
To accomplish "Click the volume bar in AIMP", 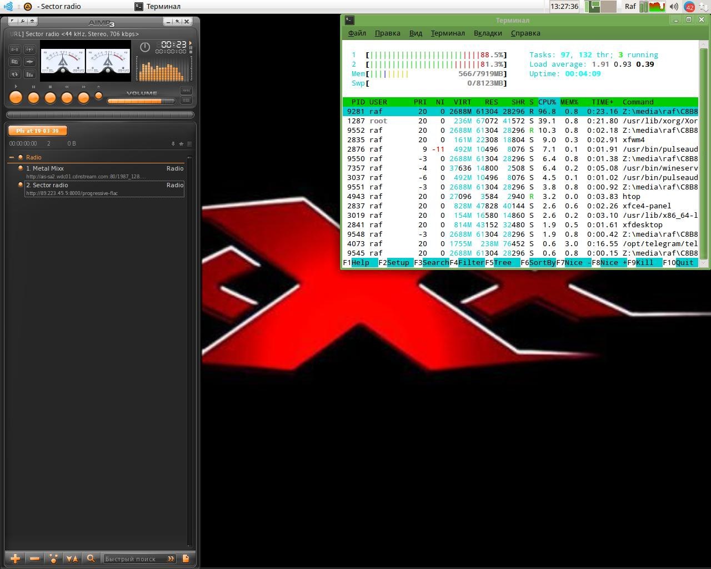I will [141, 101].
